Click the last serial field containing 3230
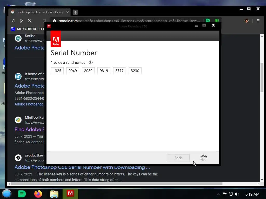The image size is (266, 199). pyautogui.click(x=135, y=71)
